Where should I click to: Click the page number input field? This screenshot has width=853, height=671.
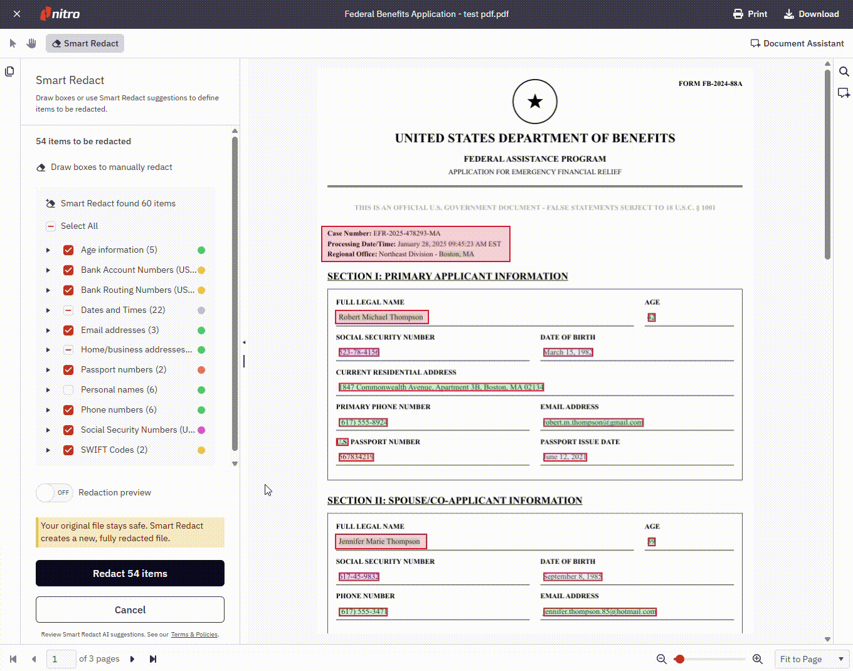(61, 658)
